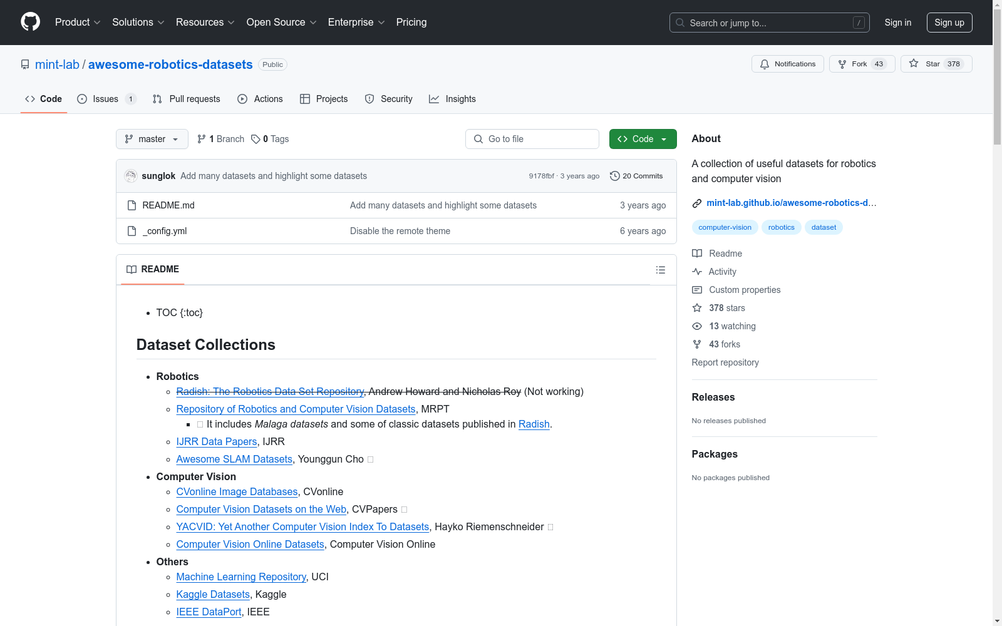Open the master branch dropdown
The height and width of the screenshot is (626, 1002).
click(152, 139)
